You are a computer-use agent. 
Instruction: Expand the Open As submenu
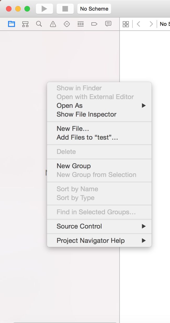click(x=99, y=106)
